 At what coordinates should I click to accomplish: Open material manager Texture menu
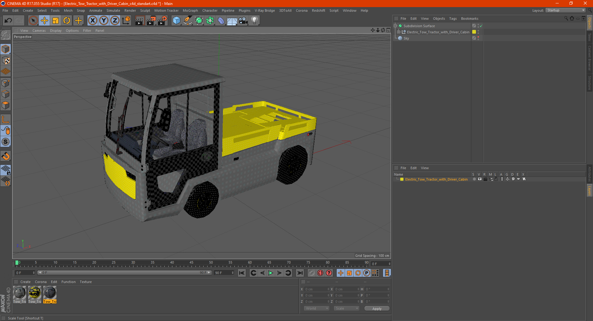[86, 282]
